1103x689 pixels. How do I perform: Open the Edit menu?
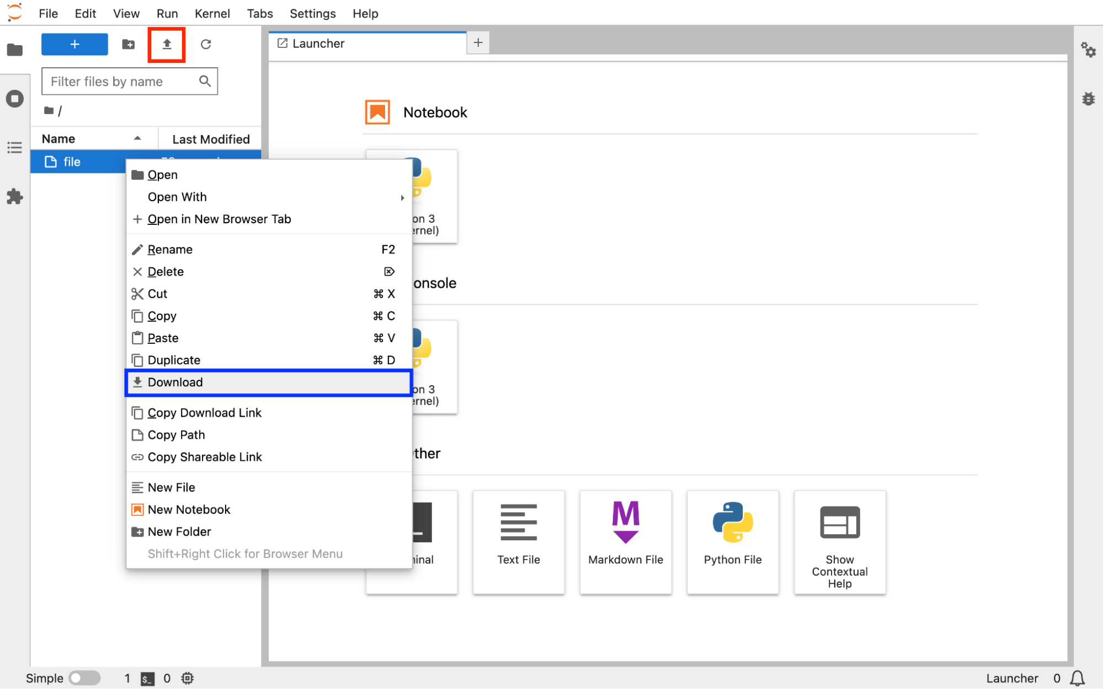[86, 13]
